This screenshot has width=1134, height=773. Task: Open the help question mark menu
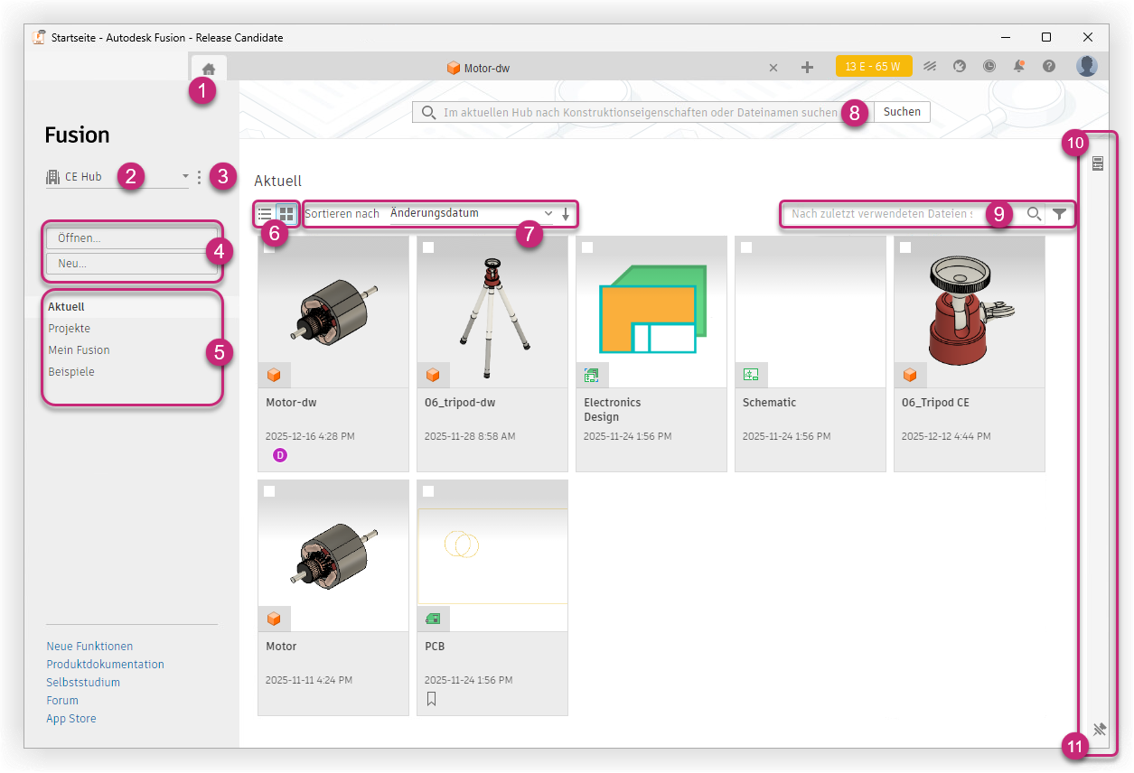coord(1049,67)
